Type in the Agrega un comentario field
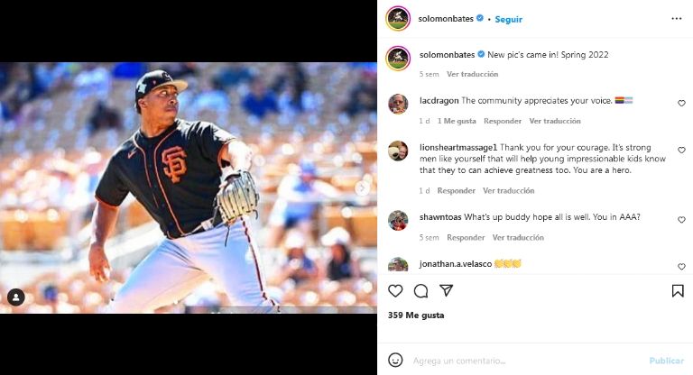This screenshot has width=693, height=375. click(x=523, y=361)
